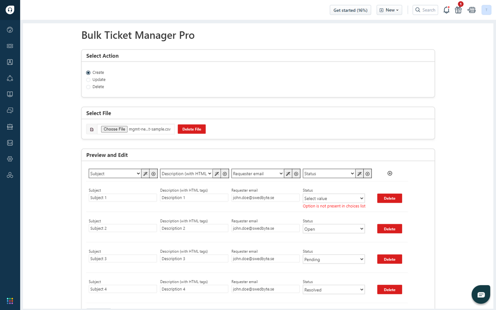
Task: Open the What's New gift icon
Action: coord(458,10)
